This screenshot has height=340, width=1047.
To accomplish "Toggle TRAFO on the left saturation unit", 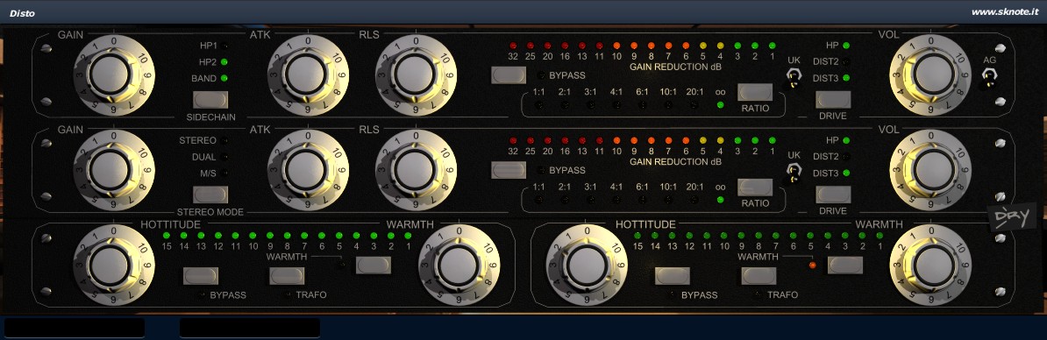I will click(287, 275).
